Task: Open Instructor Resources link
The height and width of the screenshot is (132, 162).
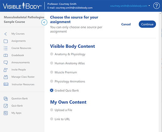Action: [23, 84]
